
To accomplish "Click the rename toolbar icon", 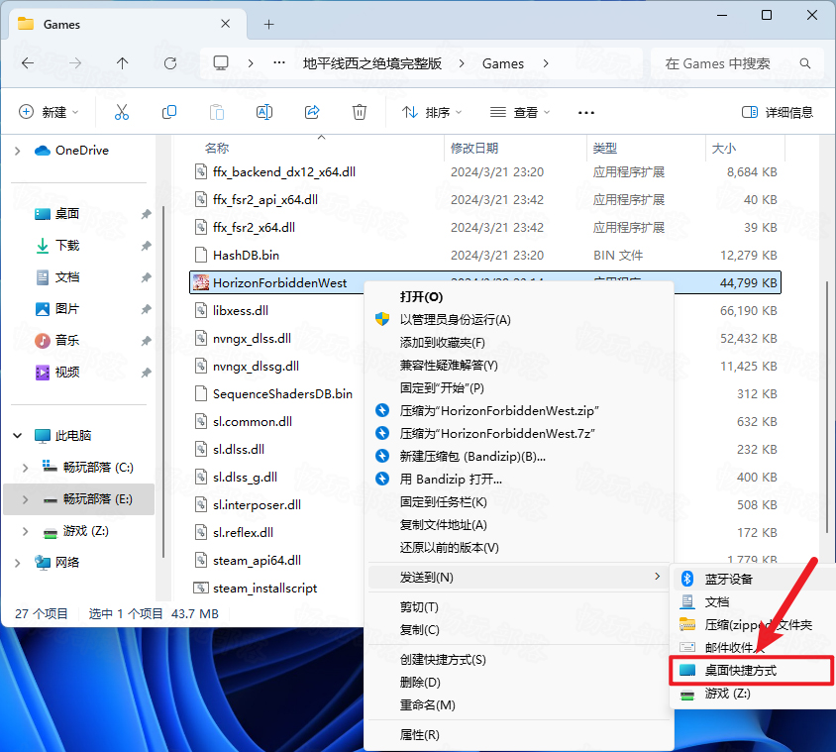I will [x=264, y=112].
